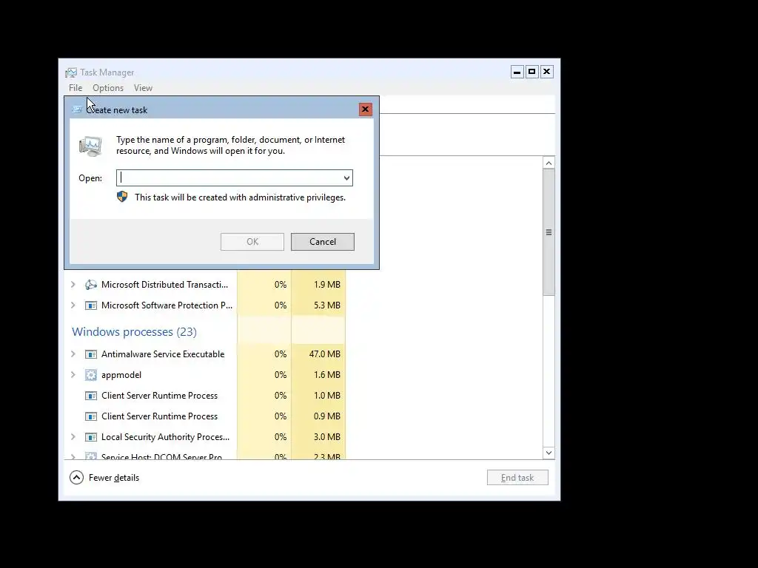Minimize the Task Manager window
Screen dimensions: 758x568
point(517,72)
